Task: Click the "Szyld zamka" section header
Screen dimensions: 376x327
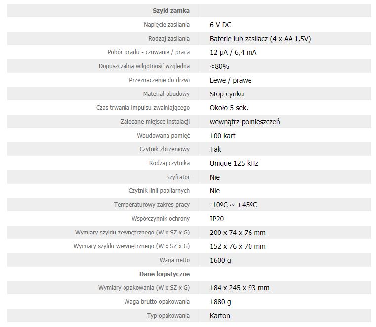Action: click(171, 10)
